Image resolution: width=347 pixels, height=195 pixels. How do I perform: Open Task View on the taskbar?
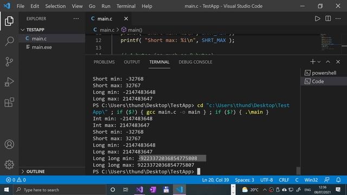(x=126, y=190)
